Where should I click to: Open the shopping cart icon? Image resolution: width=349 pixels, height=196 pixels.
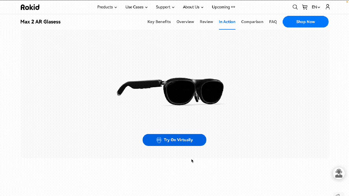point(305,7)
